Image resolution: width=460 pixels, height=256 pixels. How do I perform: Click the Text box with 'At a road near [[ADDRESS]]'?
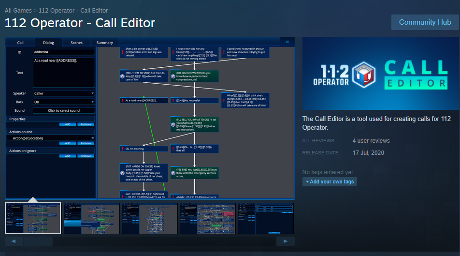point(64,73)
